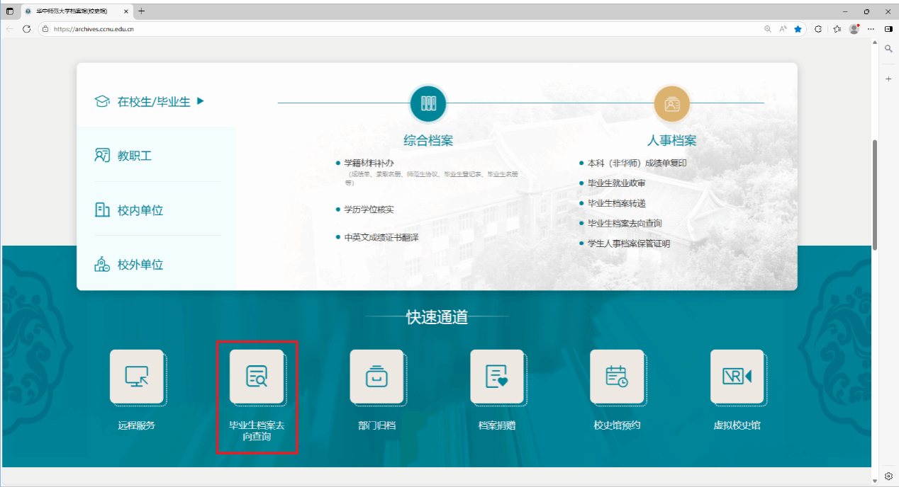Screen dimensions: 899x487
Task: Open browser Settings and more menu
Action: click(871, 29)
